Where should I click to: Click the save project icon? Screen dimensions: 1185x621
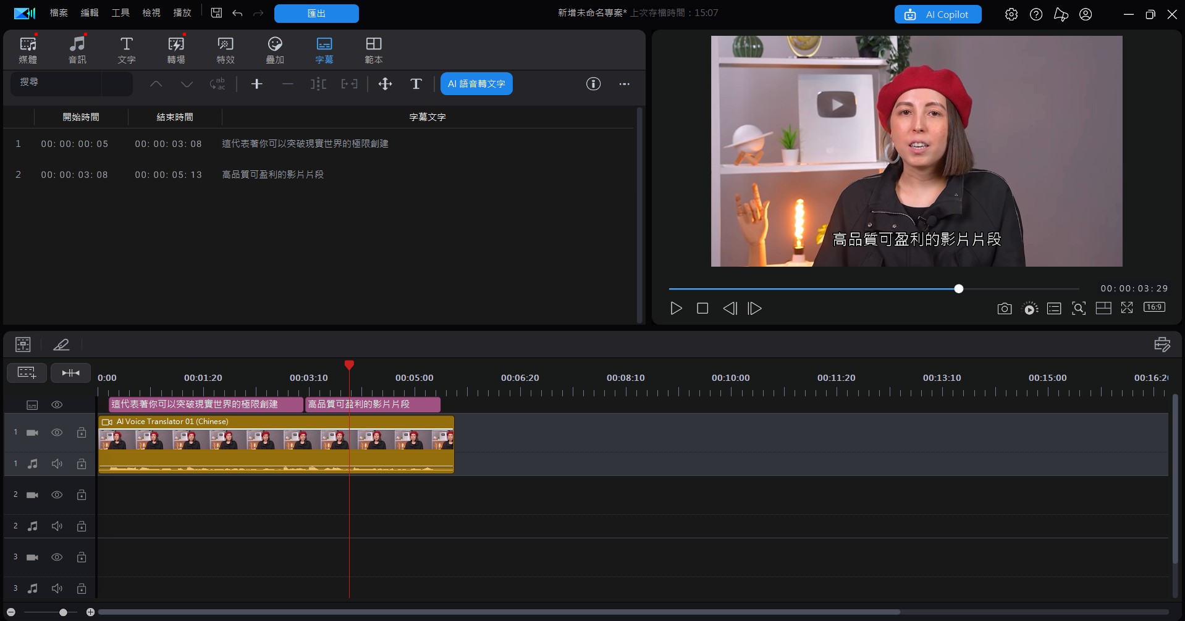coord(216,13)
